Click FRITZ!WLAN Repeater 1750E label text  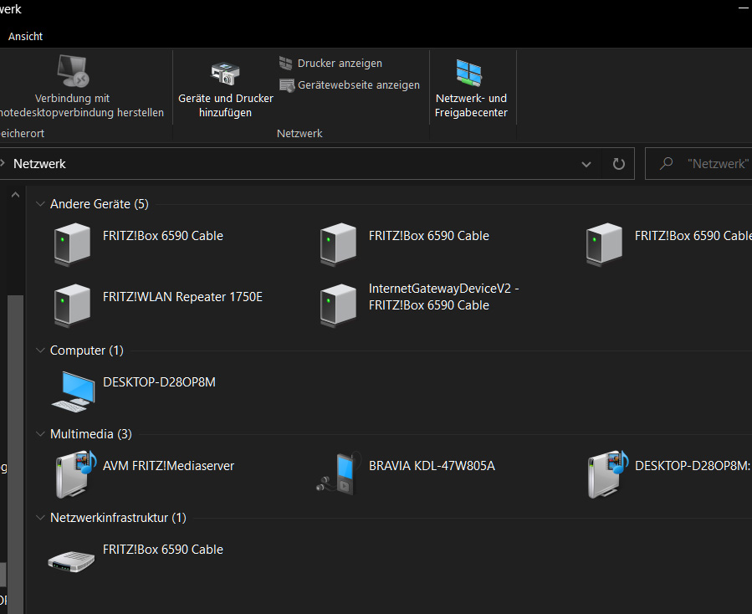(182, 297)
